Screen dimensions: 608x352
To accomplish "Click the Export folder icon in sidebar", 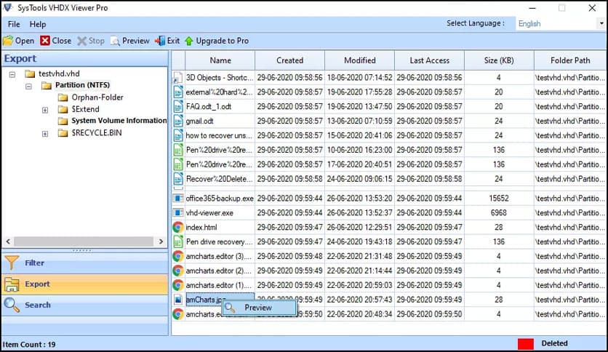I will [x=12, y=284].
